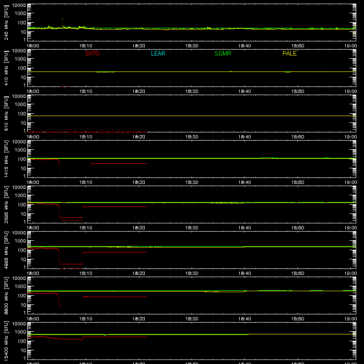Click the 18:10 tick label under 610 MHz panel

[86, 137]
